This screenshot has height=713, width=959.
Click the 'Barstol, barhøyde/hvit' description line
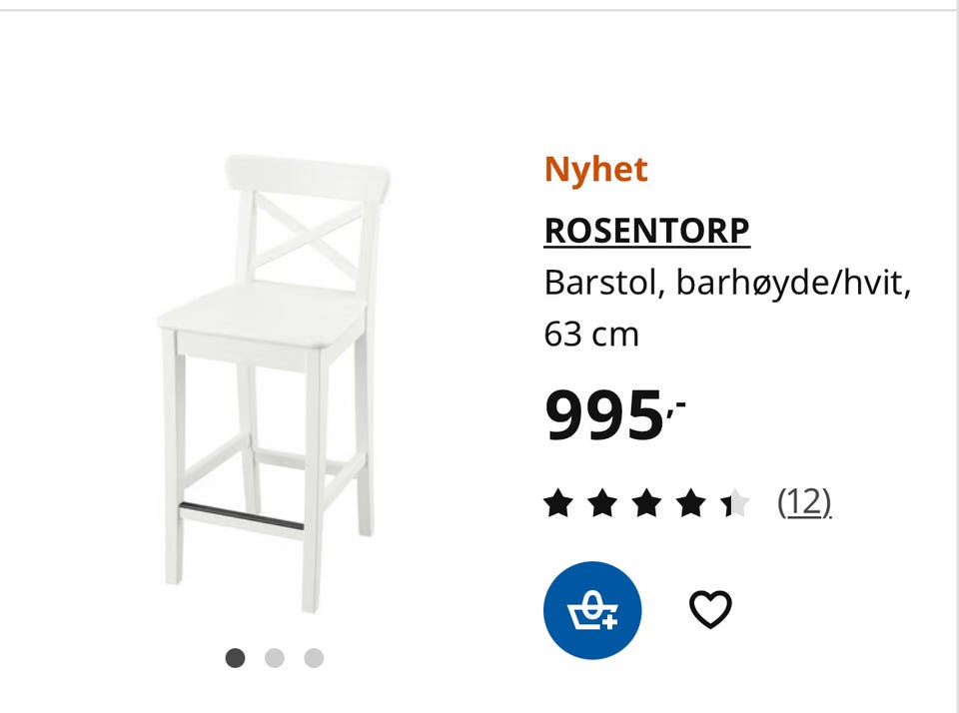point(727,283)
